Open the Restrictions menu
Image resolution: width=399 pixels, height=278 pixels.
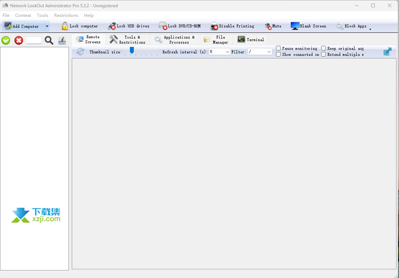coord(66,15)
